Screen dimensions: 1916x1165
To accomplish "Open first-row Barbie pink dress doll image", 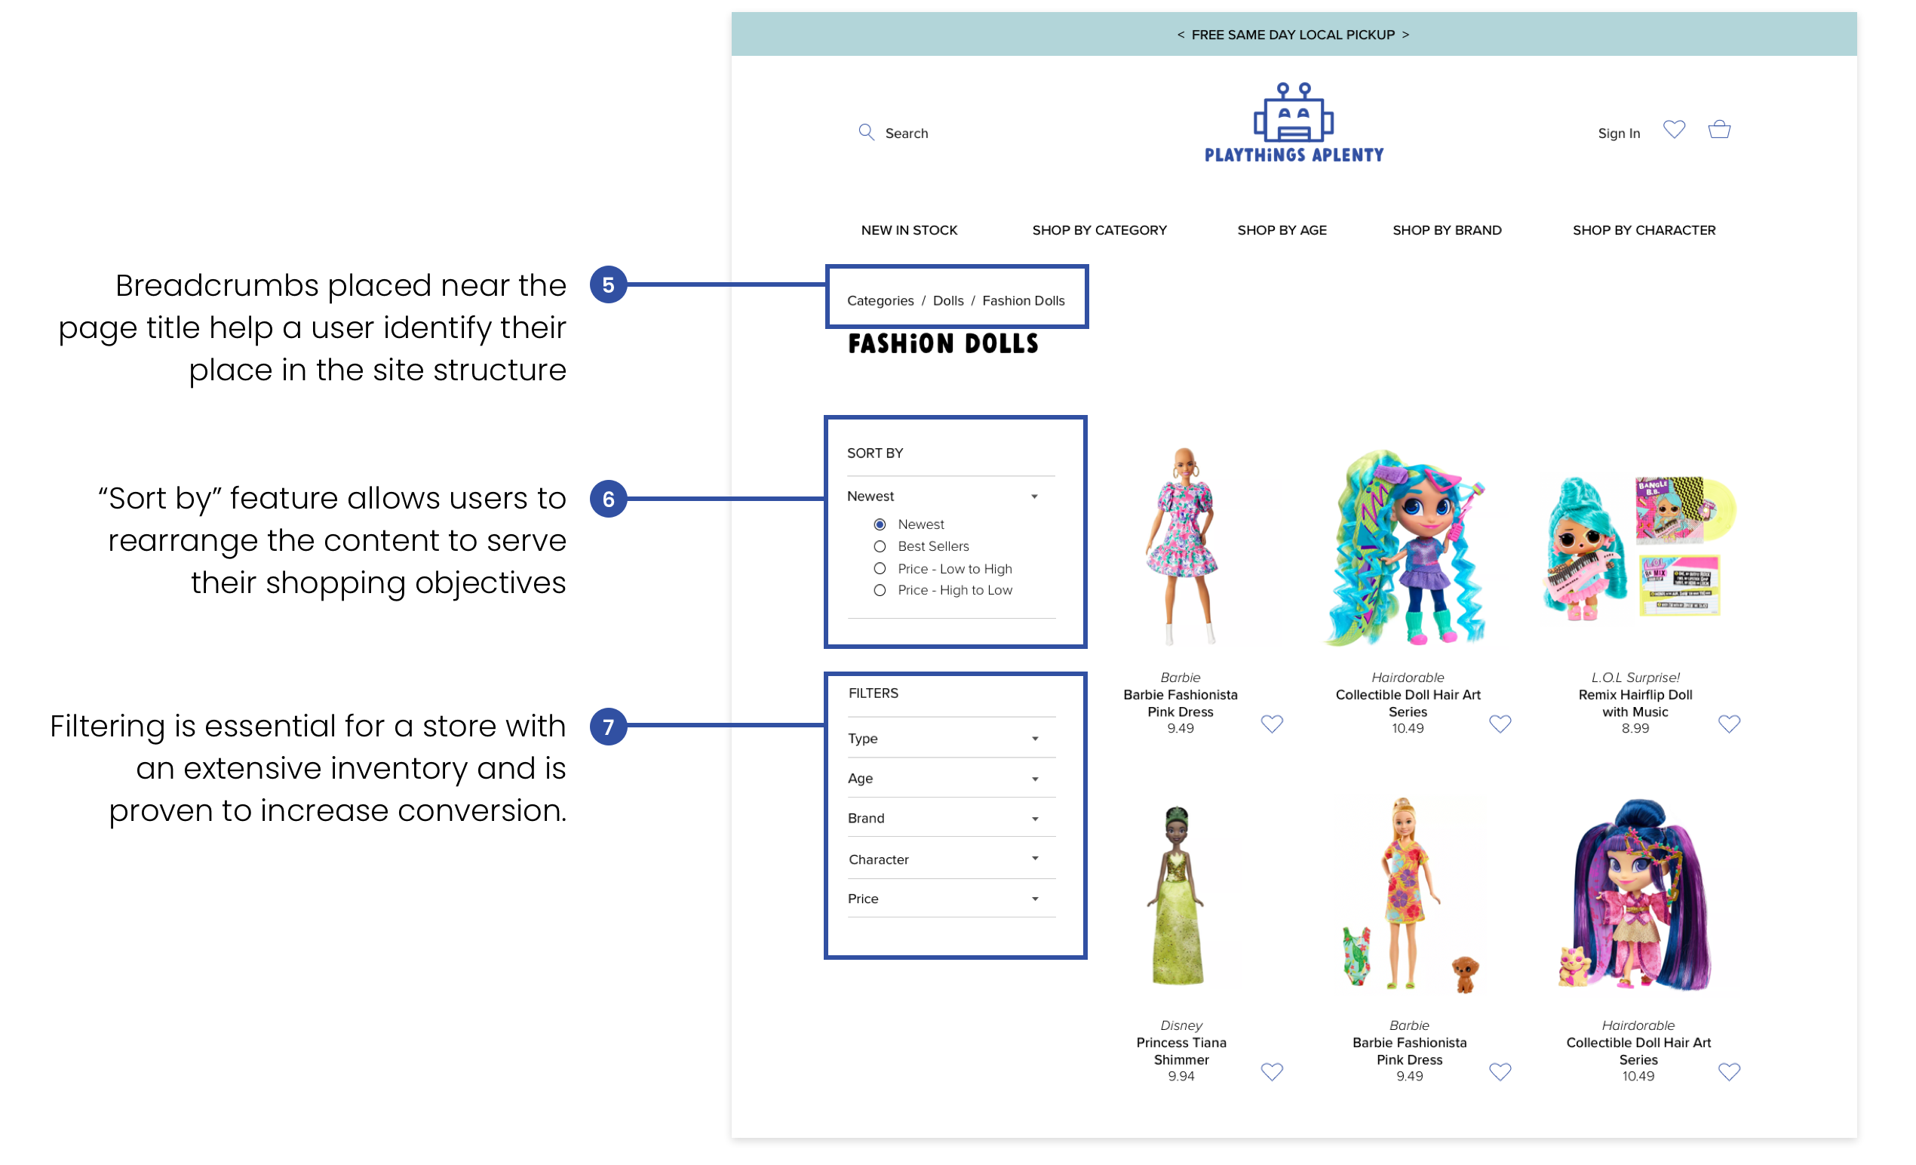I will 1183,546.
